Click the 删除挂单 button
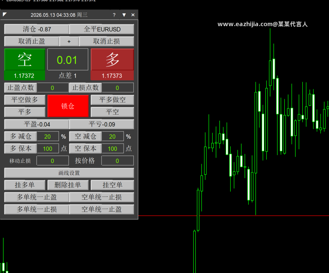The image size is (329, 273). (x=68, y=185)
